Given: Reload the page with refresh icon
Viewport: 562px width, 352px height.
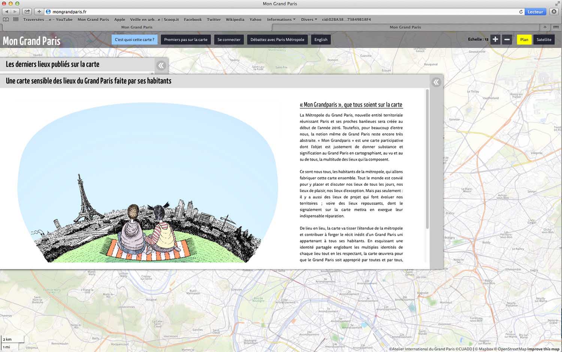Looking at the screenshot, I should [x=520, y=12].
